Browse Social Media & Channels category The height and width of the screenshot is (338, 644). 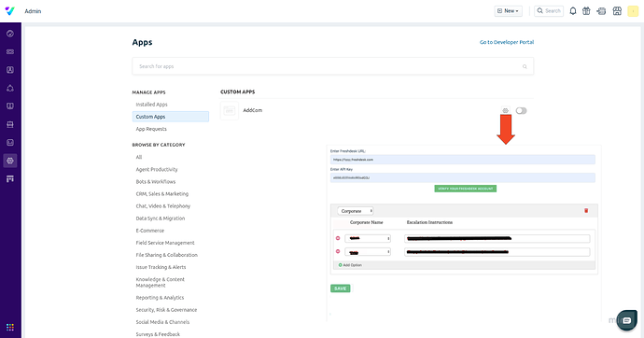[x=162, y=322]
